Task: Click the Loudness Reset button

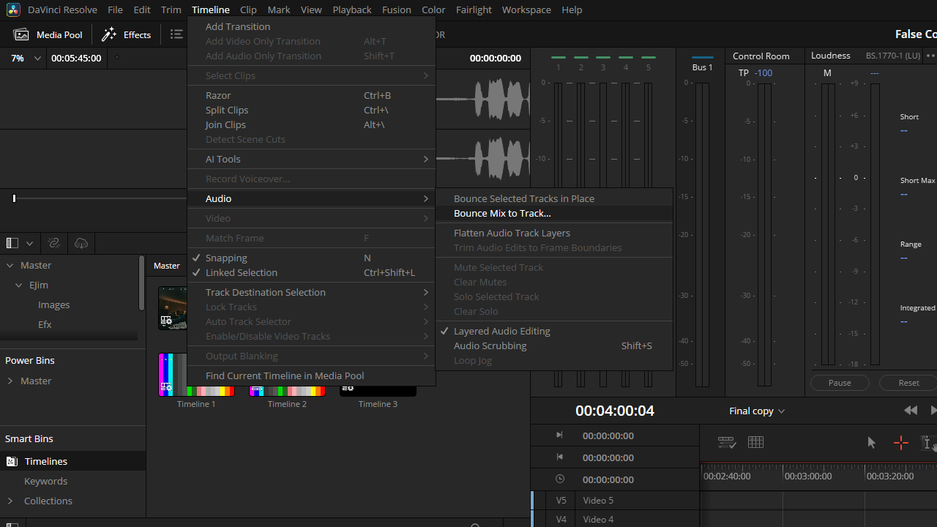Action: [x=908, y=383]
